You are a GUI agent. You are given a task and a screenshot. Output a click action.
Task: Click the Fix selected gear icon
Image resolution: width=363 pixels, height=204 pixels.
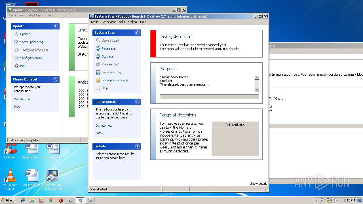click(98, 64)
